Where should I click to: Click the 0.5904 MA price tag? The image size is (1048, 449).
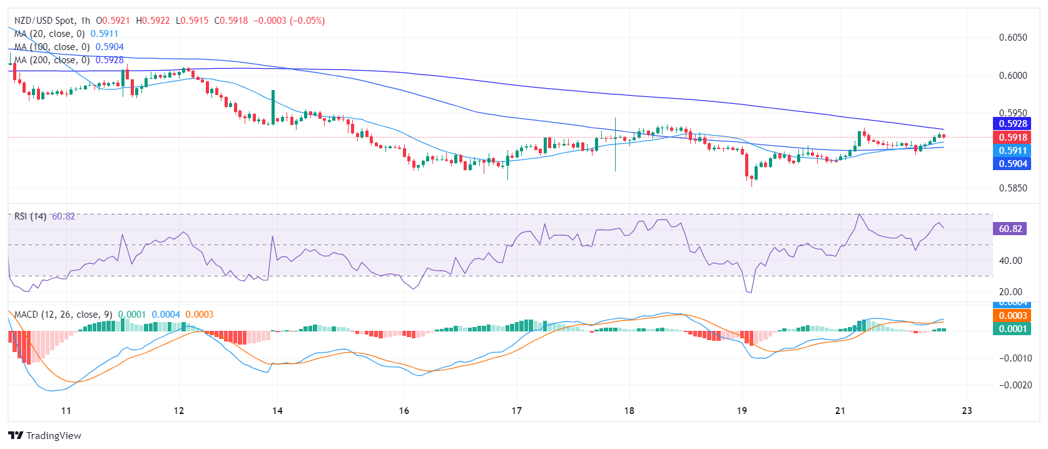tap(1012, 164)
